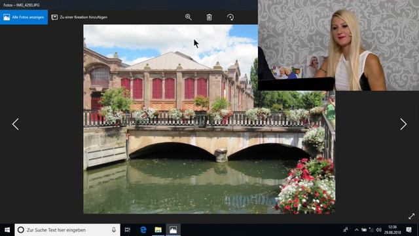The width and height of the screenshot is (419, 236).
Task: Go to next photo arrow
Action: point(403,124)
